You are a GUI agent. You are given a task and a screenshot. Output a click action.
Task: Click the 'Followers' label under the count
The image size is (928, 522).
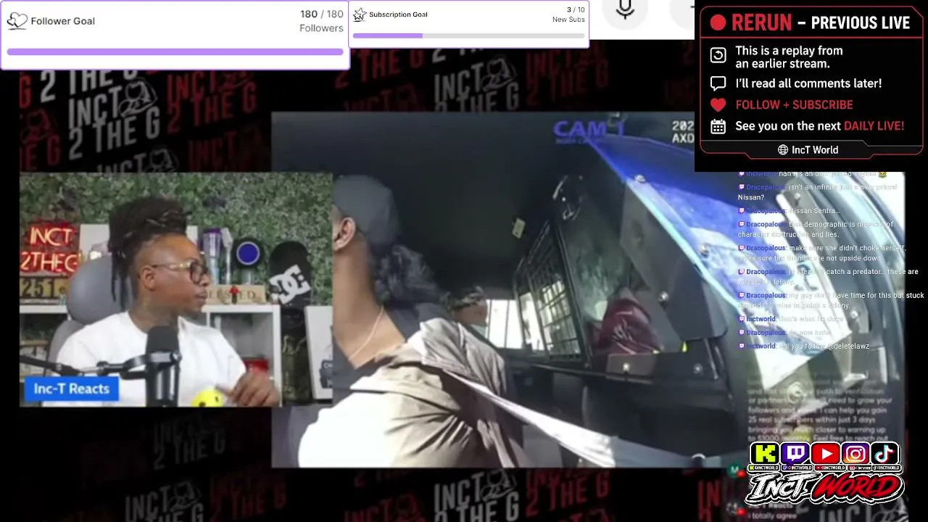click(321, 28)
